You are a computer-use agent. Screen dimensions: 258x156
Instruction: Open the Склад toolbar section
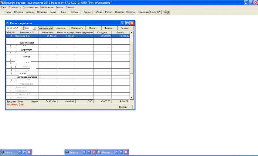click(53, 12)
